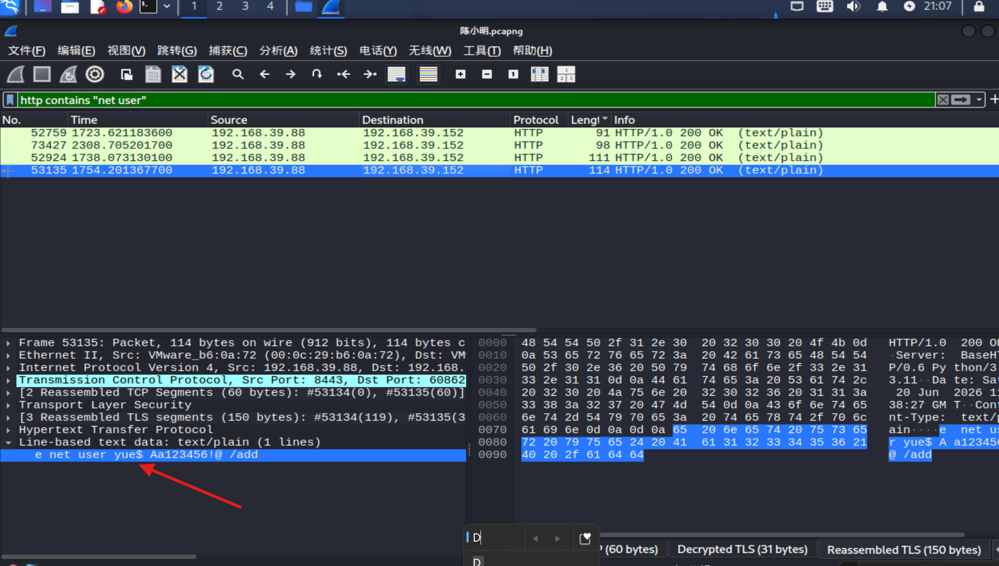
Task: Reload this capture file icon
Action: coord(206,75)
